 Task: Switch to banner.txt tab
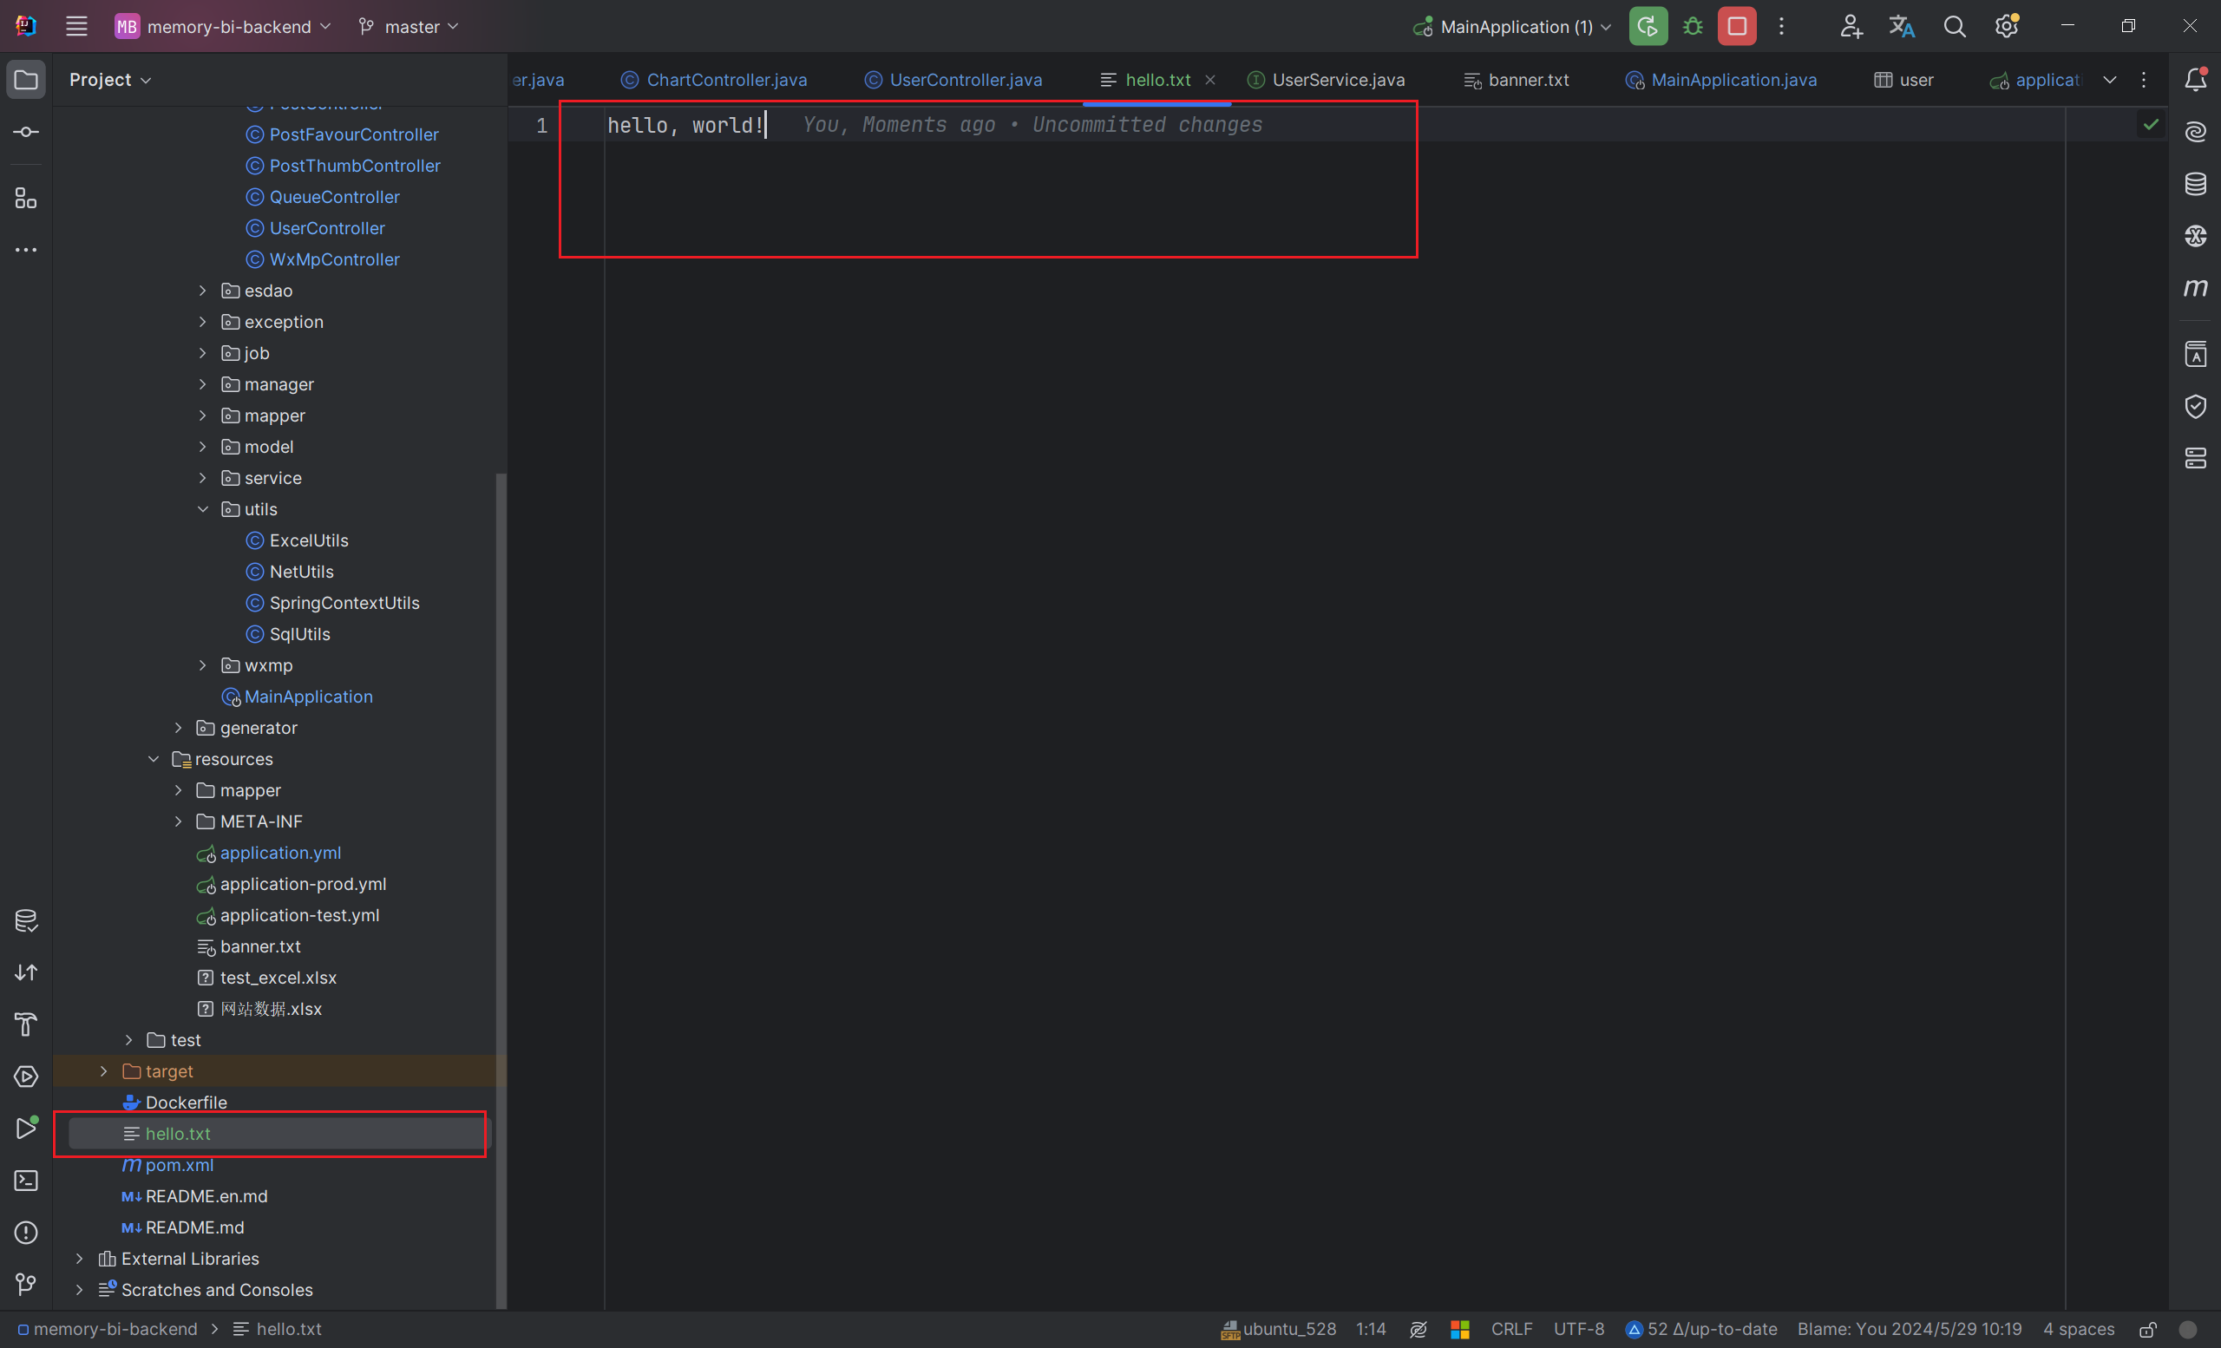1517,80
